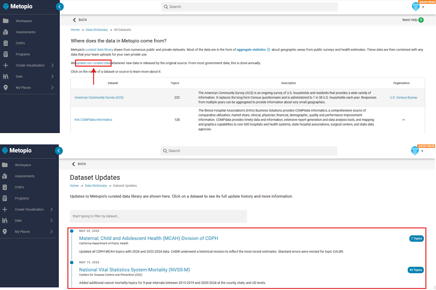Click the '7 Topics' badge
The image size is (436, 290).
pos(417,239)
